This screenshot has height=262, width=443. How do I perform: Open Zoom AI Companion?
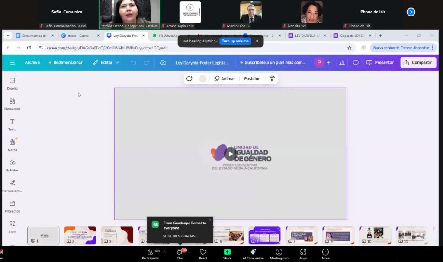tap(253, 254)
